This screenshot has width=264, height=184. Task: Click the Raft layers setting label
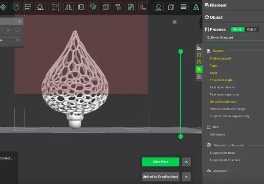point(217,135)
